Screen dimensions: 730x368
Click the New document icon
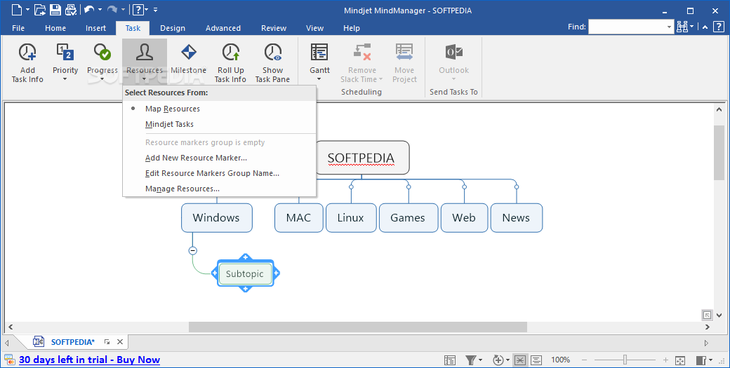click(16, 9)
